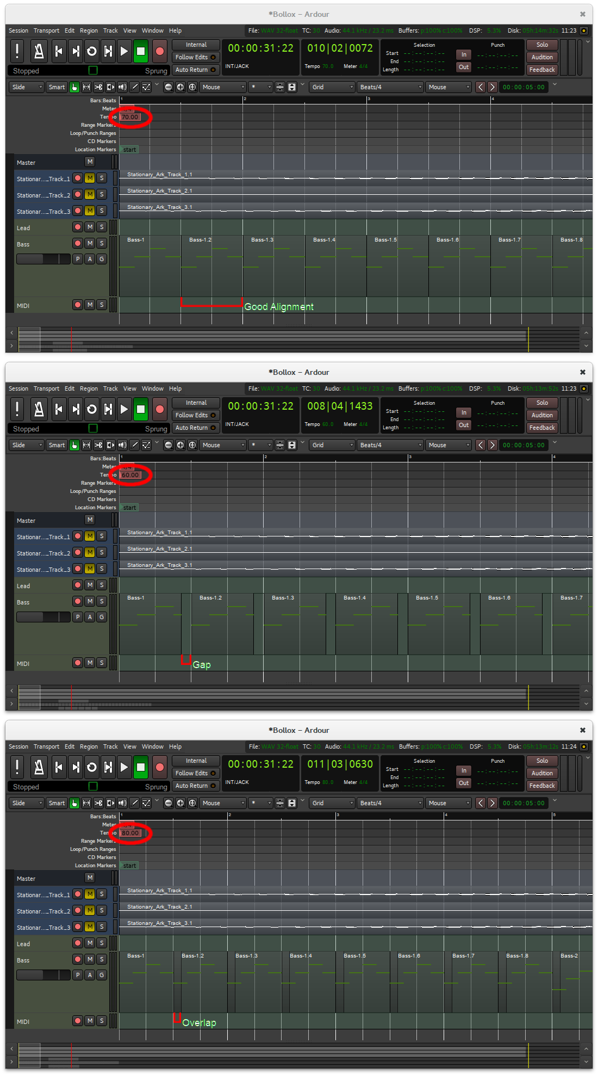Toggle loop playback in the tempo 60 window
Viewport: 598px width, 1074px height.
click(x=92, y=409)
